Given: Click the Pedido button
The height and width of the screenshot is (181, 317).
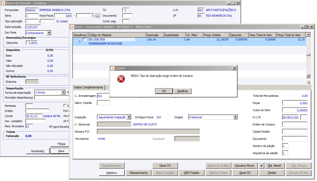Looking at the screenshot, I should (x=272, y=173).
